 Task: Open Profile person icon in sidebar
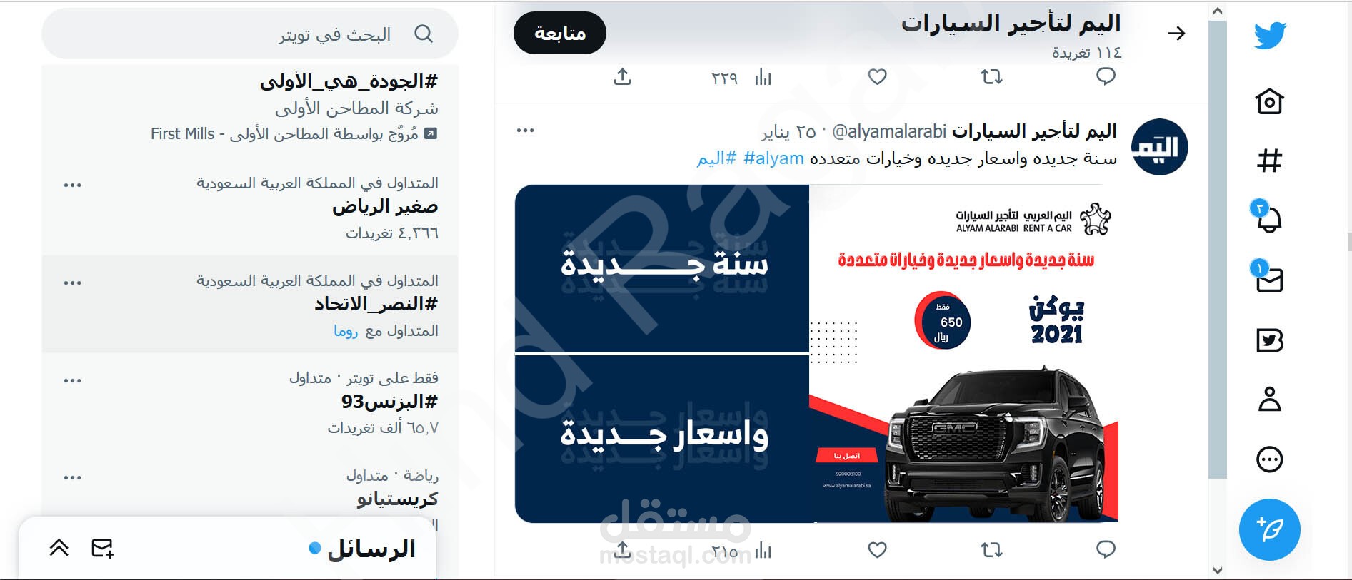pyautogui.click(x=1269, y=399)
